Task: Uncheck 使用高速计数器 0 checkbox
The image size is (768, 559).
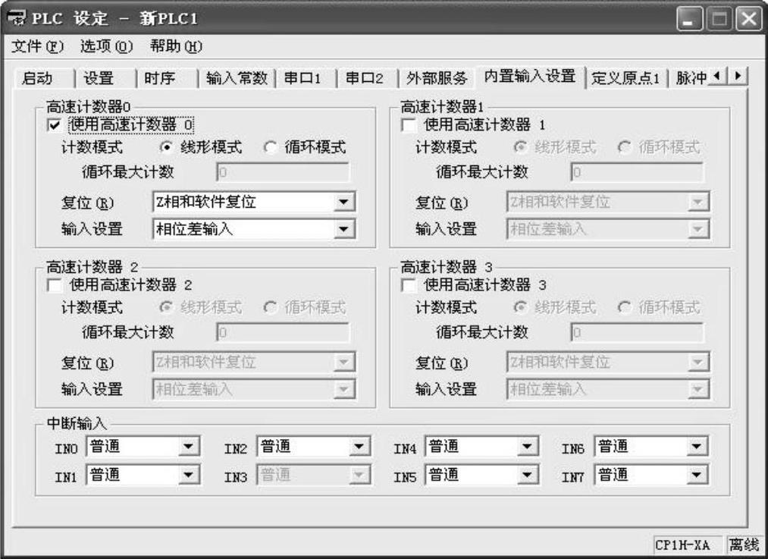Action: (55, 124)
